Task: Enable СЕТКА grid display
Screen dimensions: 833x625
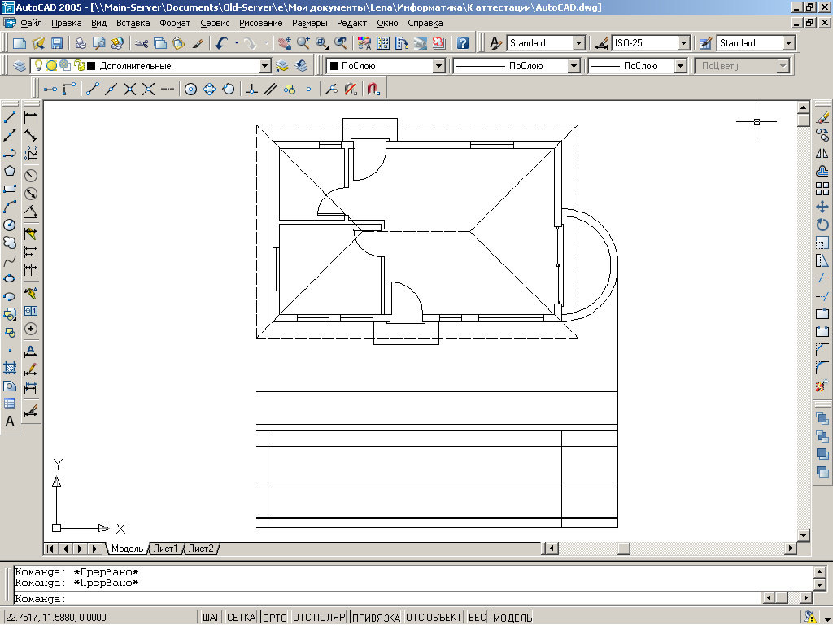Action: pos(242,618)
